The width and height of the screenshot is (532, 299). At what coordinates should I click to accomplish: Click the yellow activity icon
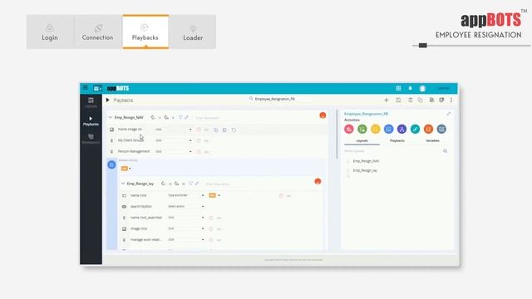pos(375,129)
